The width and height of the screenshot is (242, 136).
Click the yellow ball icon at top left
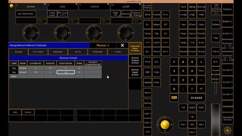click(12, 6)
